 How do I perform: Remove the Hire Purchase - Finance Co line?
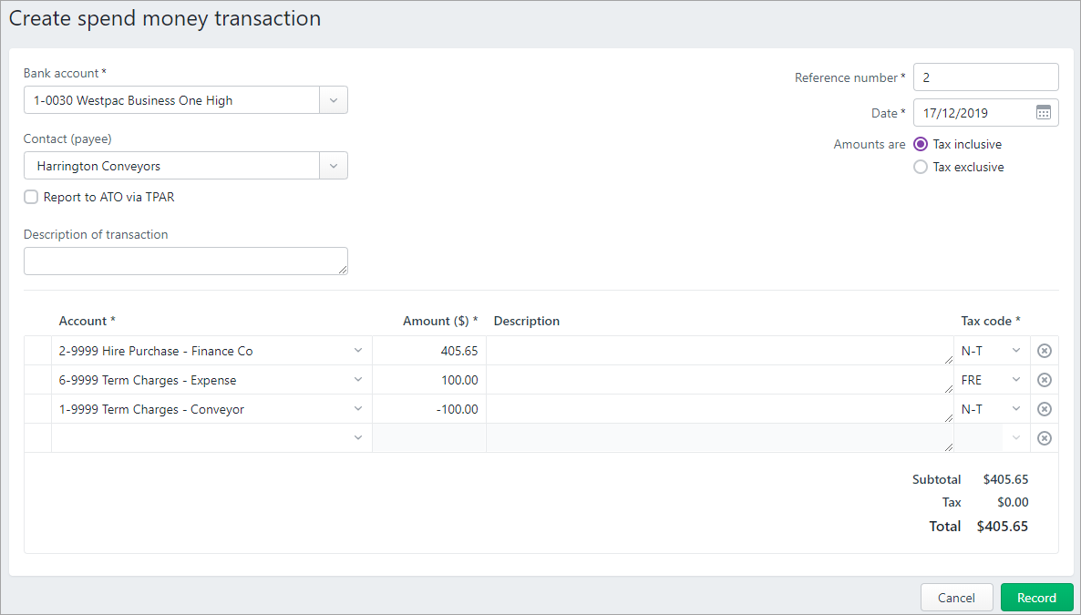pos(1044,350)
